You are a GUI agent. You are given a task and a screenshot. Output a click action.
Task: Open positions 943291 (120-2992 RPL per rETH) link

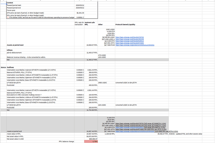coord(147,131)
